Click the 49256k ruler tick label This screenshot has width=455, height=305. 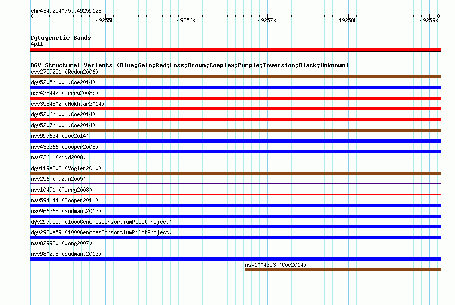click(186, 20)
